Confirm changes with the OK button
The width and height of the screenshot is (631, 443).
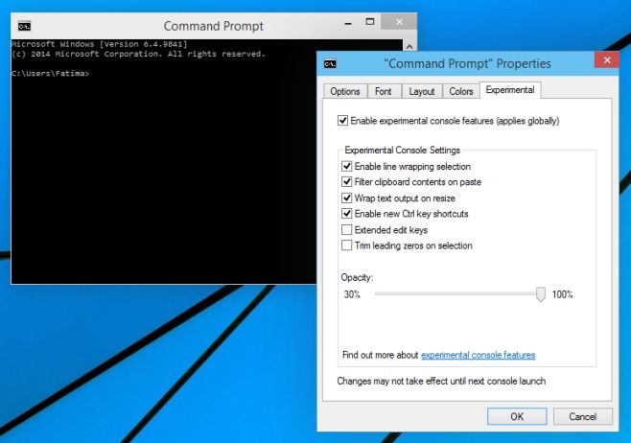coord(517,416)
